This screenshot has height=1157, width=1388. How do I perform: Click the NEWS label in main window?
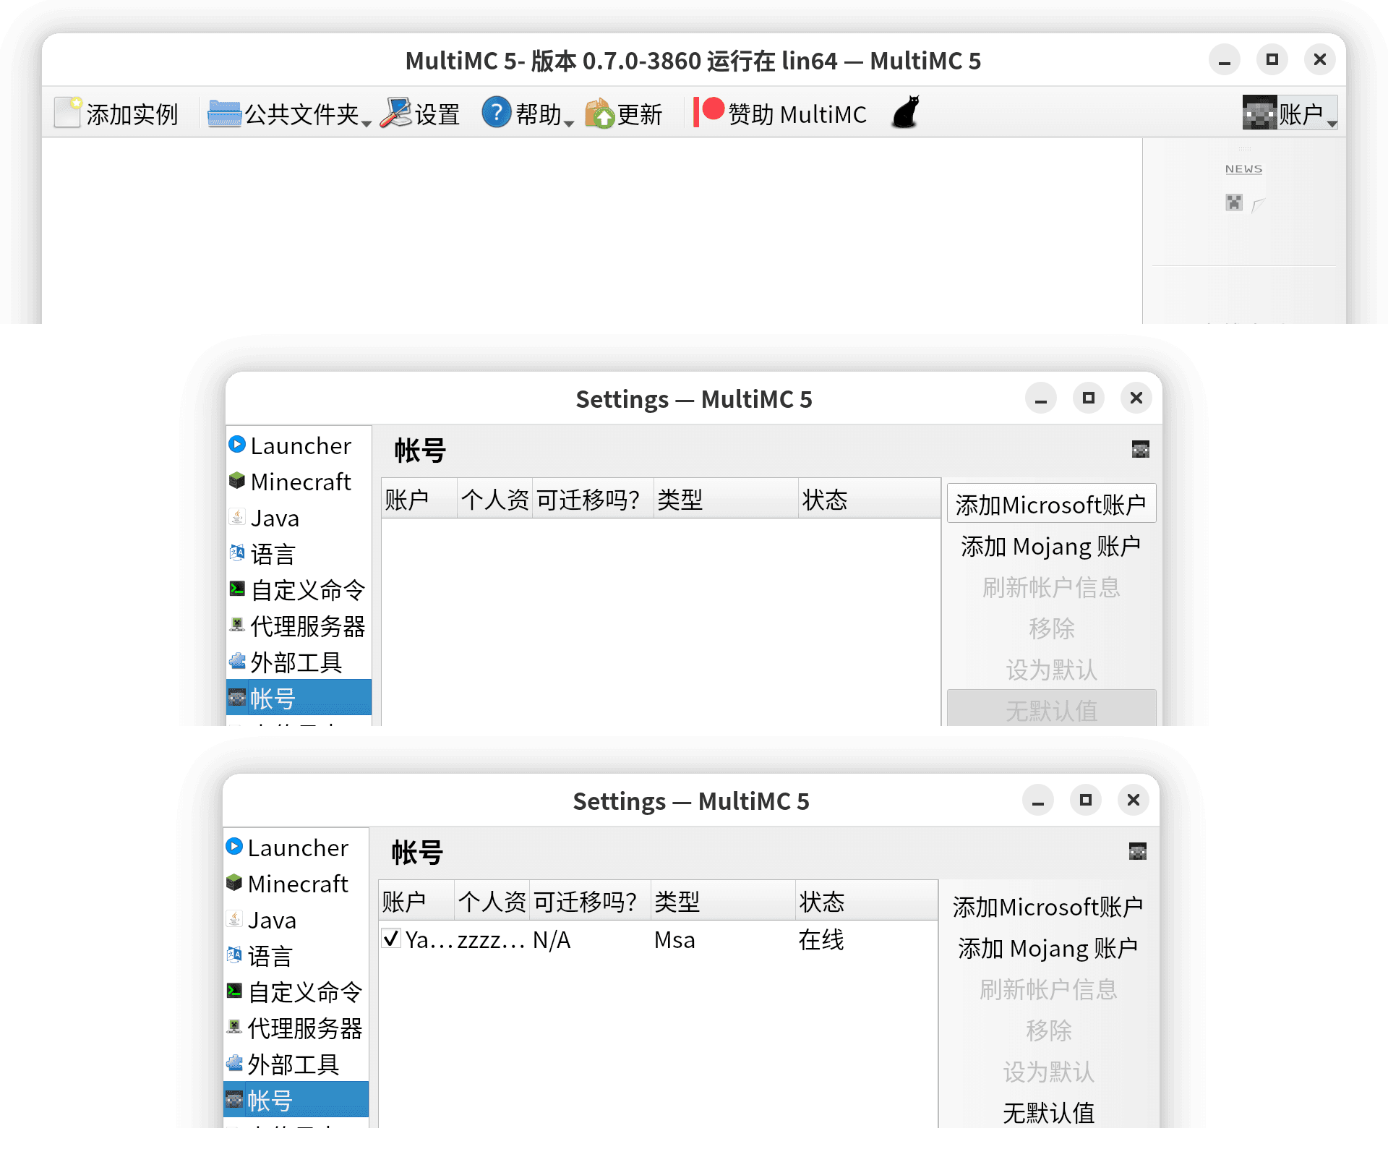click(1243, 168)
